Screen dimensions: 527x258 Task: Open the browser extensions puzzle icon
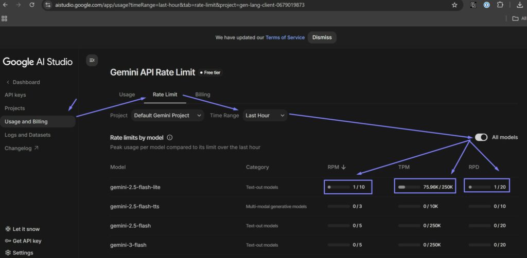499,5
